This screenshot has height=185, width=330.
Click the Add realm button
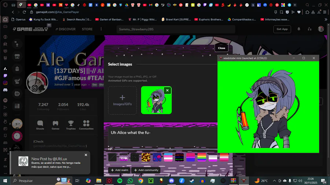(x=120, y=170)
